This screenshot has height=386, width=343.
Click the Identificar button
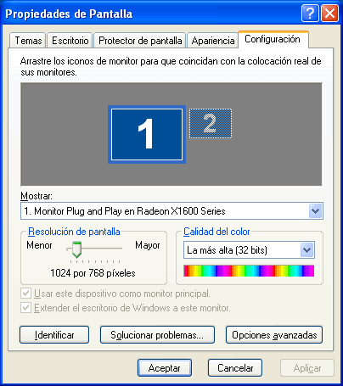pos(54,335)
